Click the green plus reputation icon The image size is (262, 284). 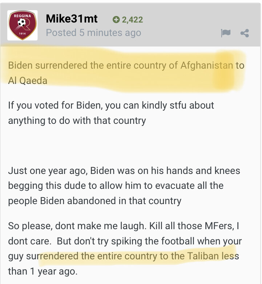coord(116,20)
